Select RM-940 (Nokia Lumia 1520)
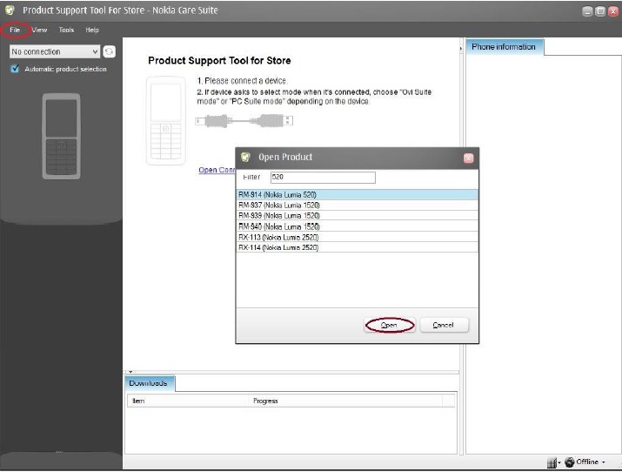This screenshot has width=622, height=472. (x=357, y=226)
